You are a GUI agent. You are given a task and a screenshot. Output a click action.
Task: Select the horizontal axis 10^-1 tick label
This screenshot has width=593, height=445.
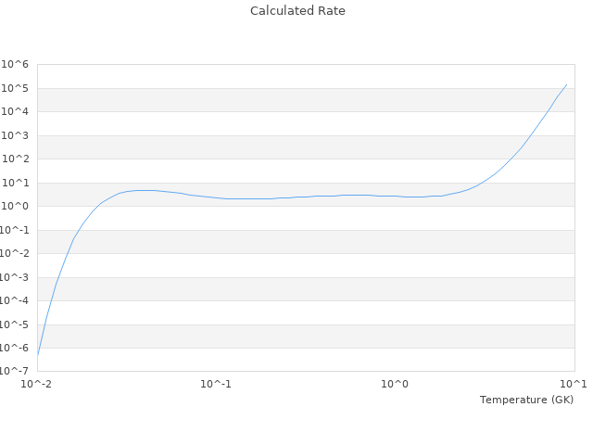216,384
